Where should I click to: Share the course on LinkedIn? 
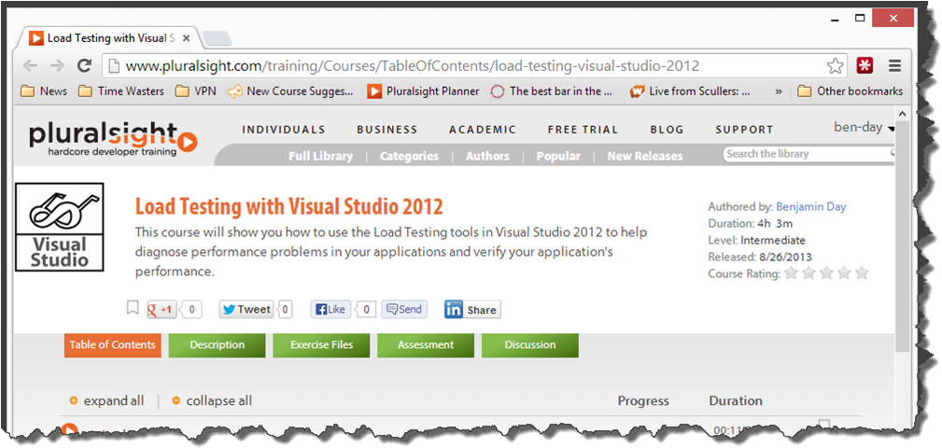point(472,310)
